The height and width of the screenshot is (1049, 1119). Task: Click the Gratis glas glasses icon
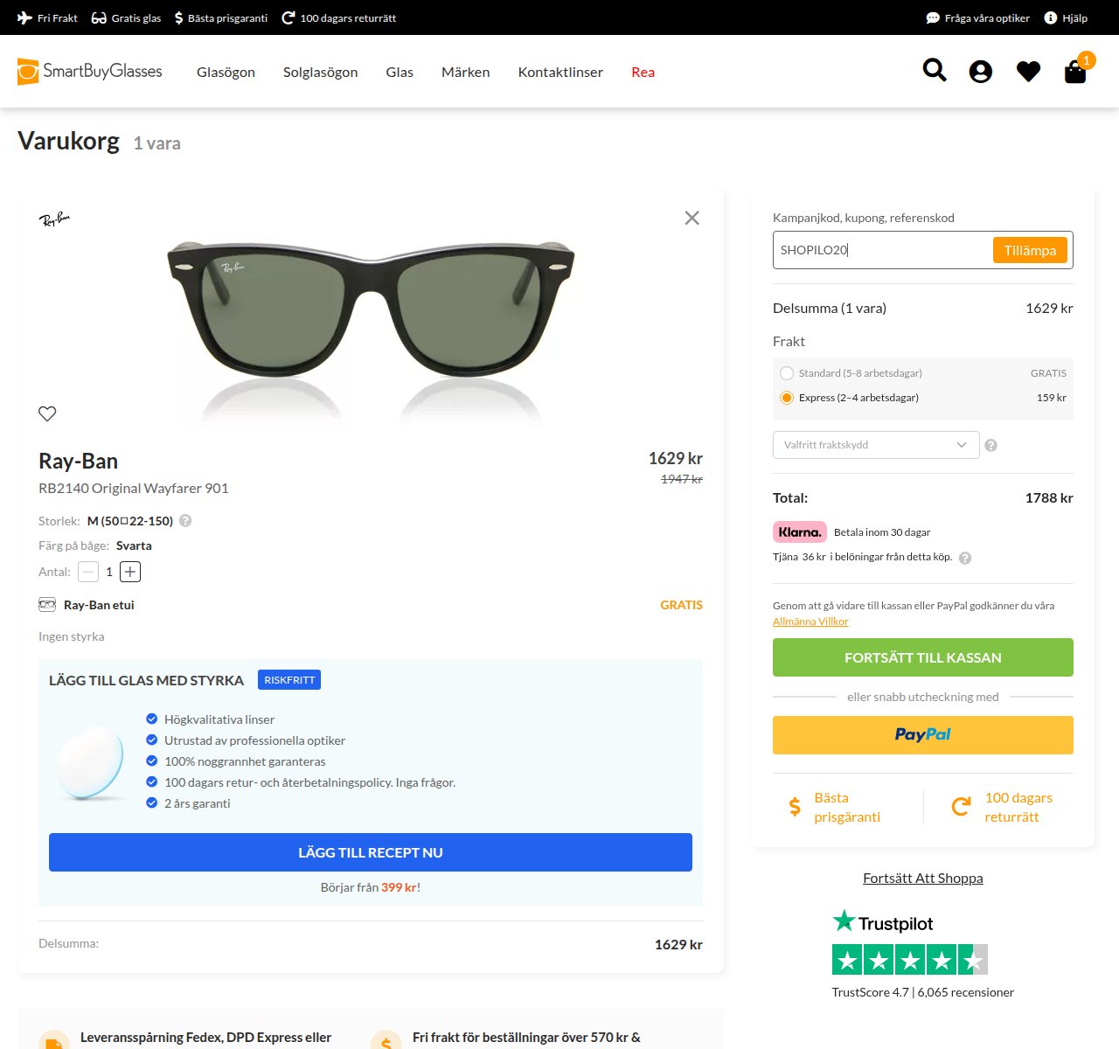(99, 17)
